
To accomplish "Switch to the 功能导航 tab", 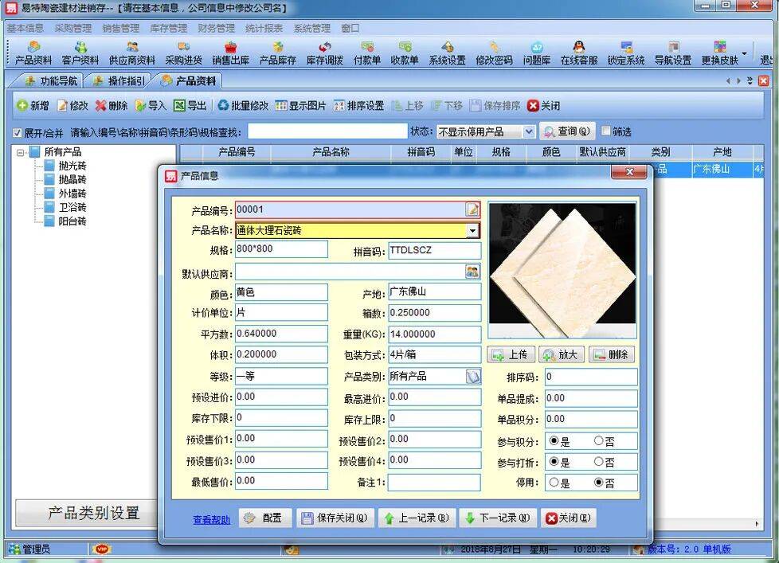I will (x=52, y=80).
